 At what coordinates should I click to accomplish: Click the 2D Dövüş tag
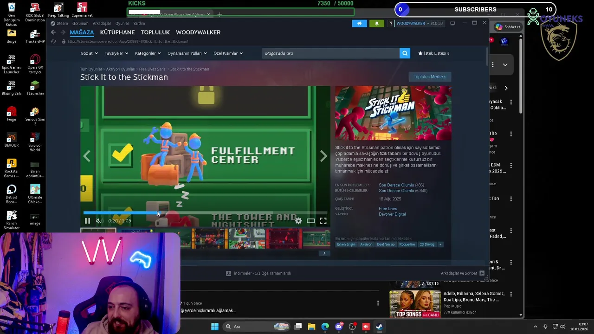pyautogui.click(x=427, y=244)
